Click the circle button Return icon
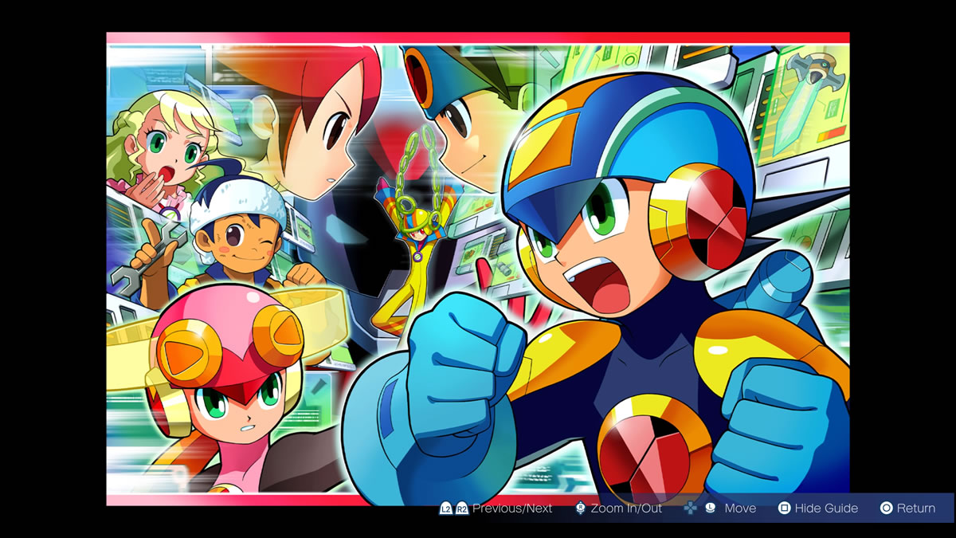 click(x=886, y=509)
